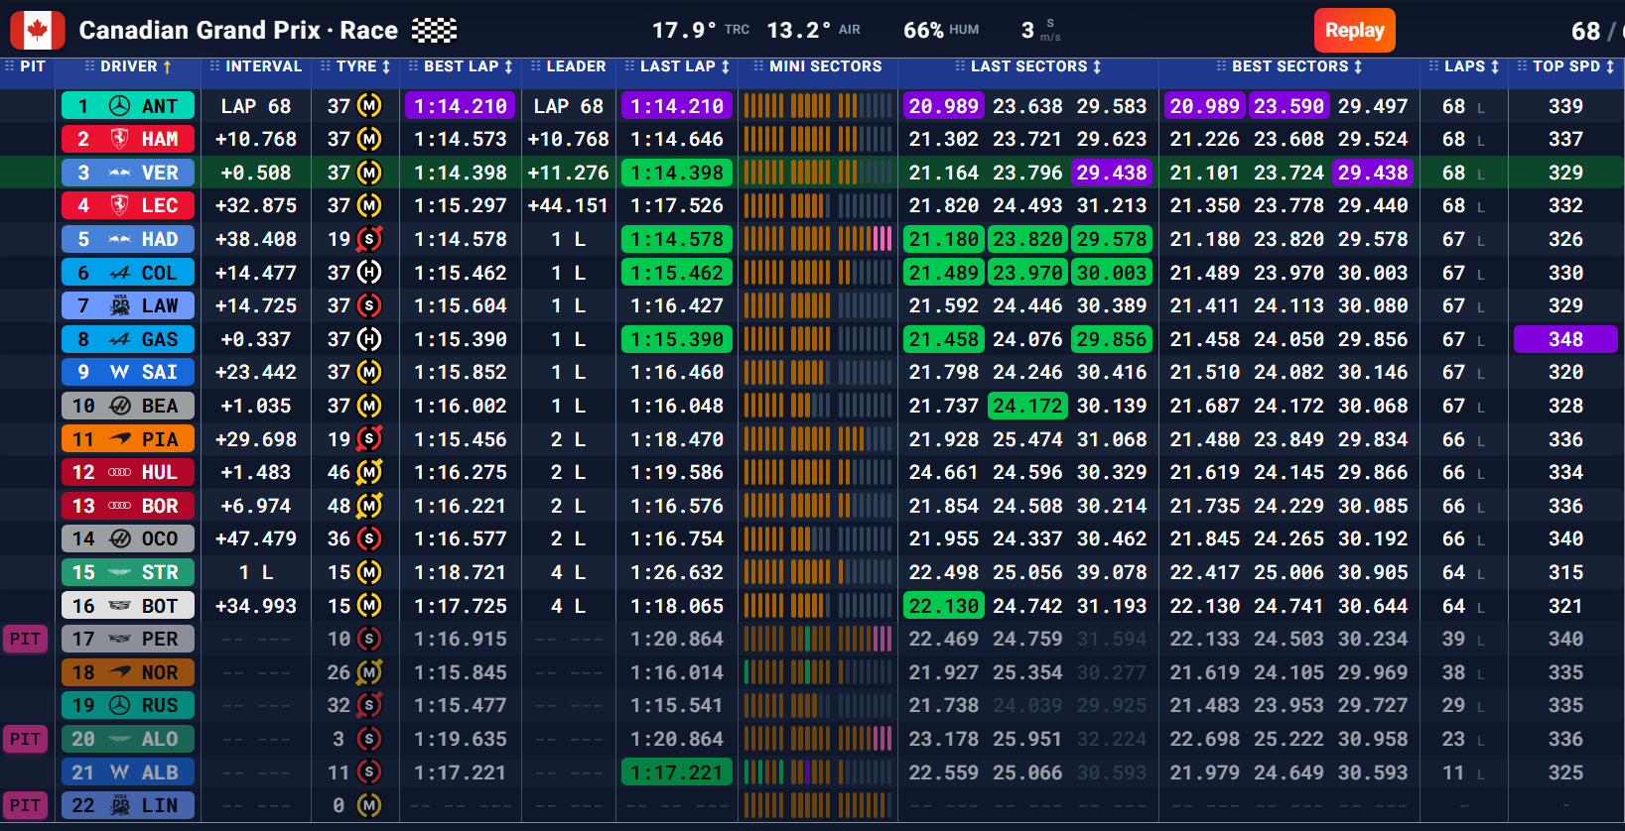Click the Canadian Grand Prix · Race title
Viewport: 1625px width, 831px height.
coord(238,30)
